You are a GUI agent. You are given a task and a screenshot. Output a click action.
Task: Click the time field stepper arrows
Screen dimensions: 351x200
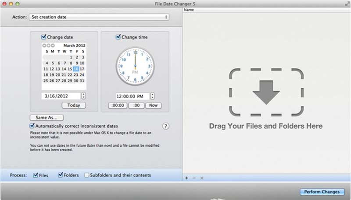pyautogui.click(x=152, y=96)
